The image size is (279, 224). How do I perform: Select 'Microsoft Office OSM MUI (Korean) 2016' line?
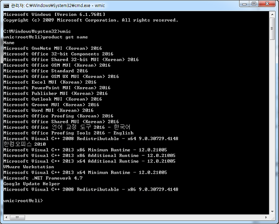click(x=57, y=65)
